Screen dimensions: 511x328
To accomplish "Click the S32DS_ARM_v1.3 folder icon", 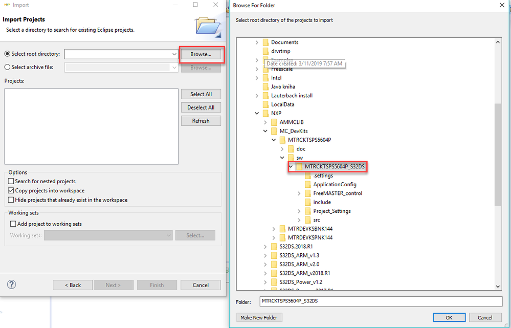I will coord(274,256).
